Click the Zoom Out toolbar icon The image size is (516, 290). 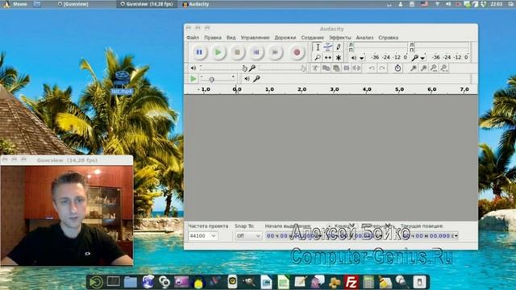[424, 68]
